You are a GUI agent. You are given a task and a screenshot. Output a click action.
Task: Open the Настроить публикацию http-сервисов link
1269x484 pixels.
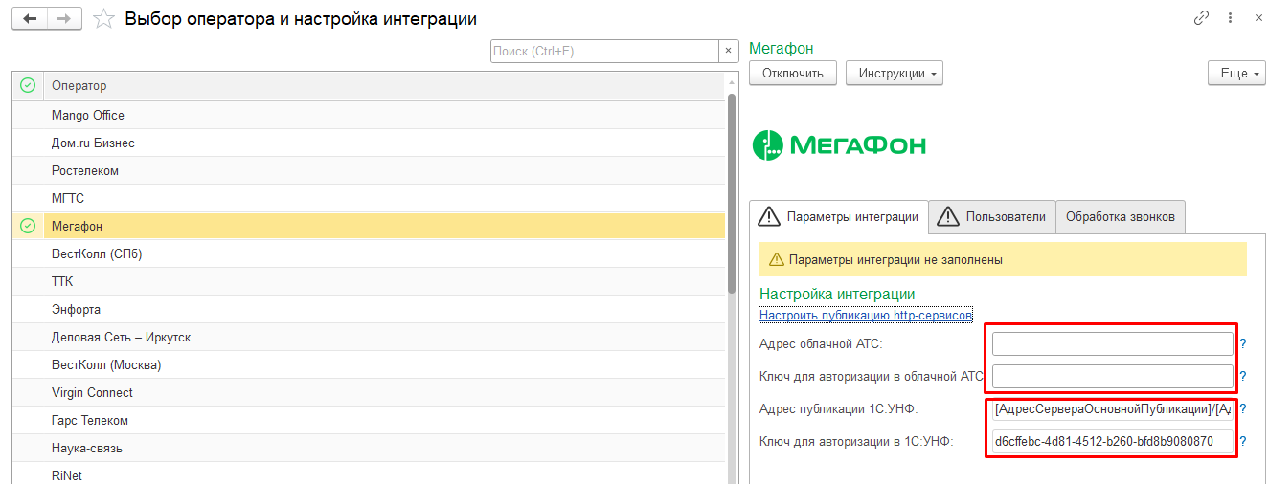point(867,315)
